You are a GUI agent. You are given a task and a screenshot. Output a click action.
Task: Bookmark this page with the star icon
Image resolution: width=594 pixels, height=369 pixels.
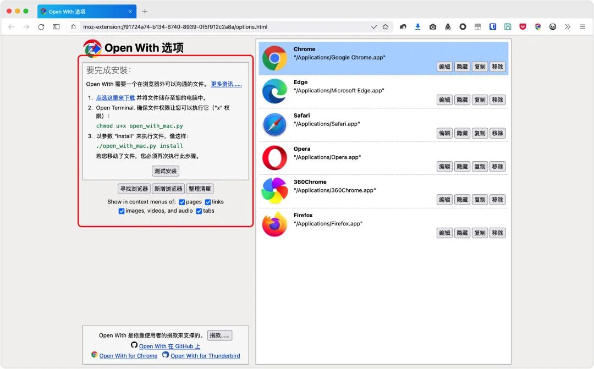[386, 27]
